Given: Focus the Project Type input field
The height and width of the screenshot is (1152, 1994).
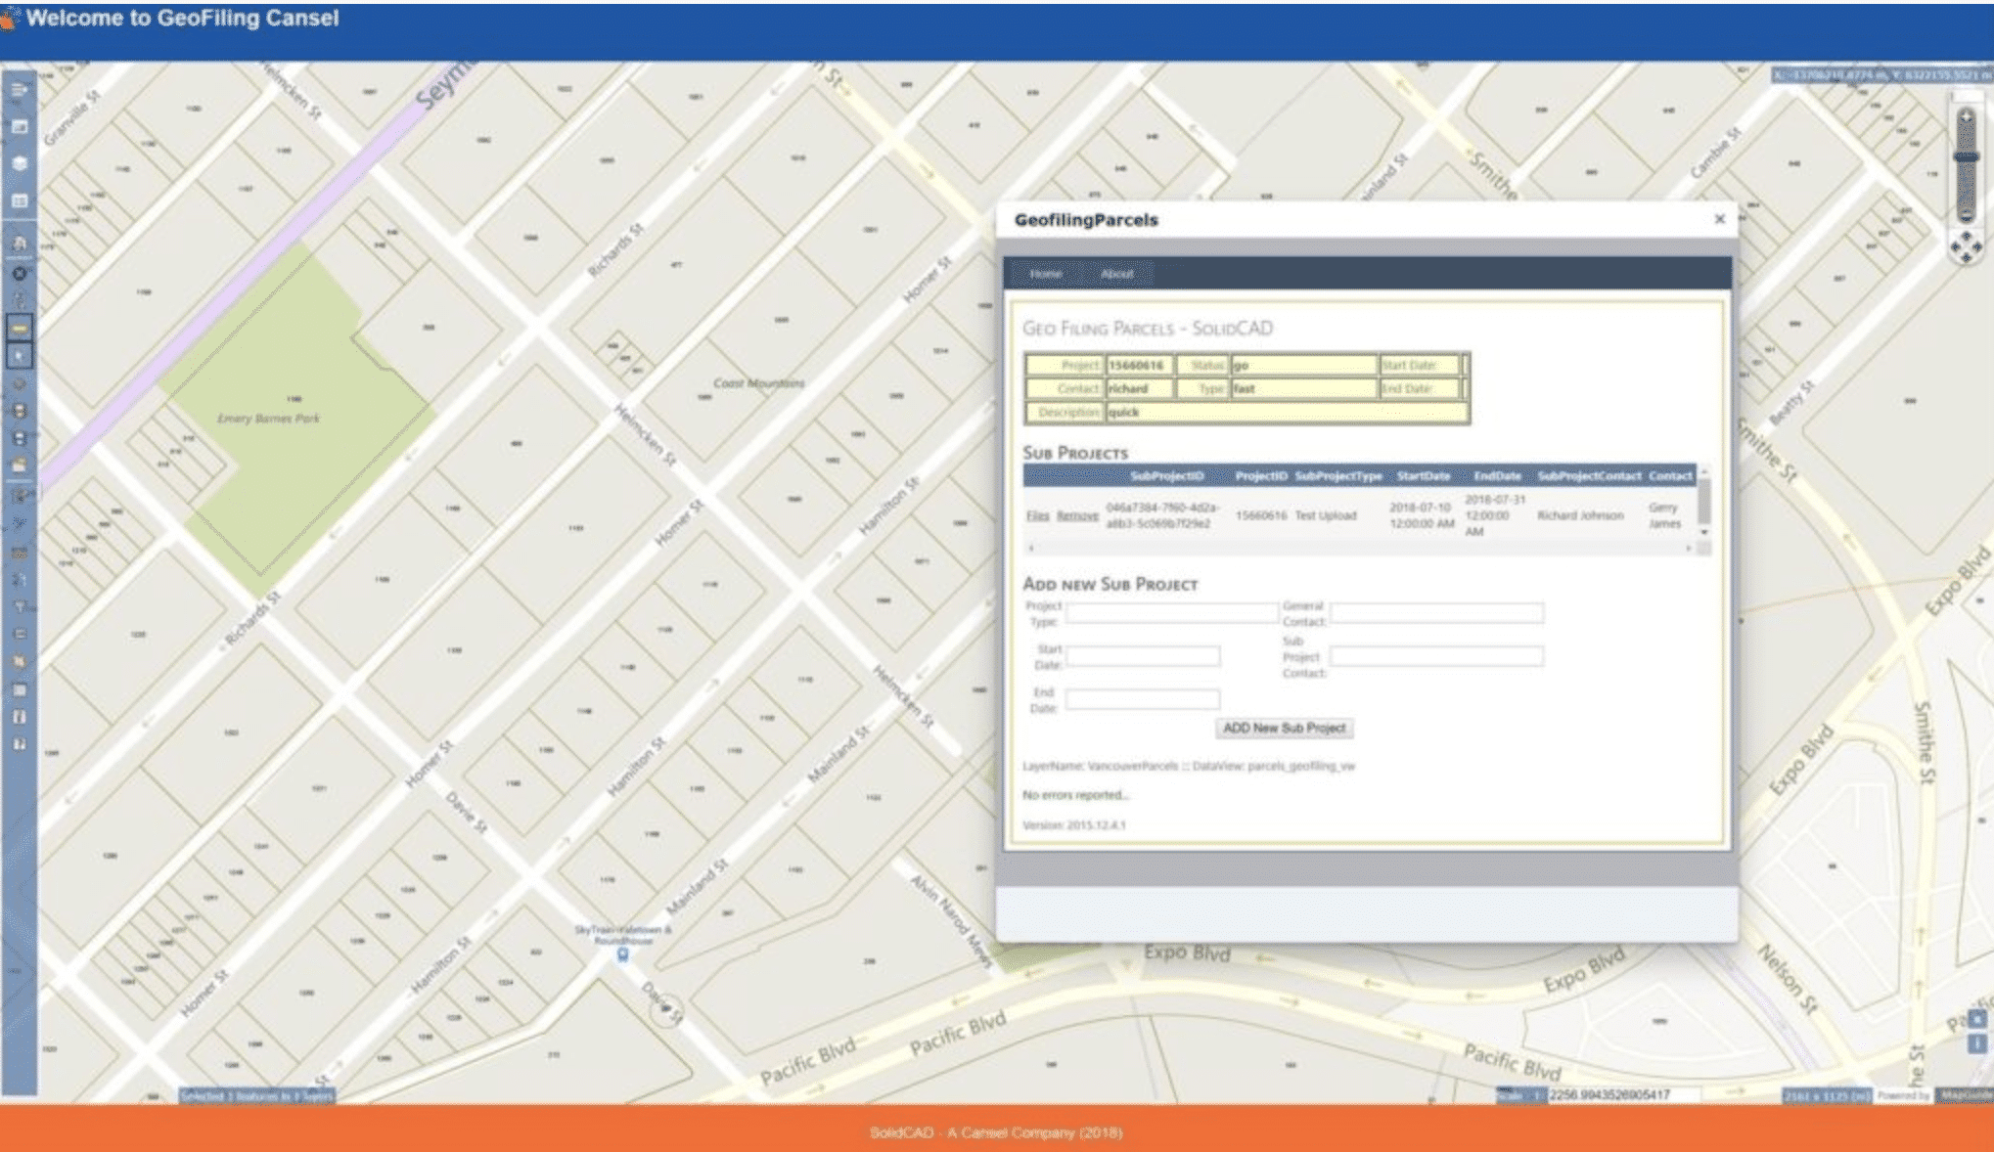Looking at the screenshot, I should (1171, 613).
